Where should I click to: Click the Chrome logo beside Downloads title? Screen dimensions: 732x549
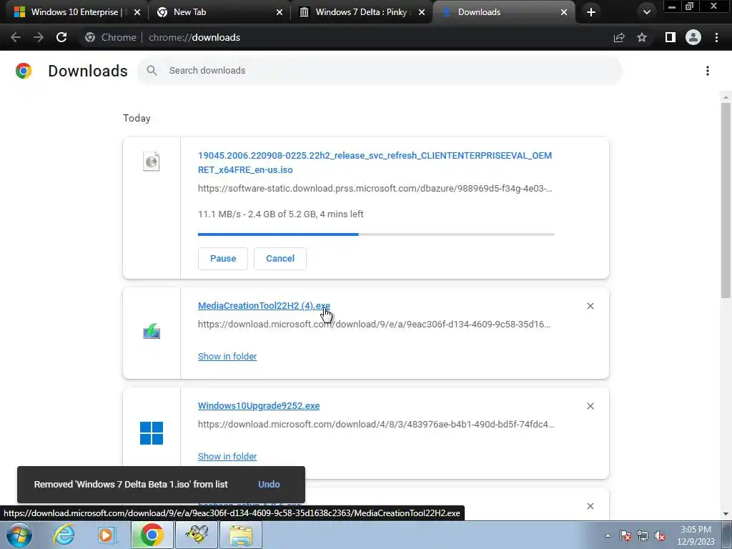click(x=24, y=71)
